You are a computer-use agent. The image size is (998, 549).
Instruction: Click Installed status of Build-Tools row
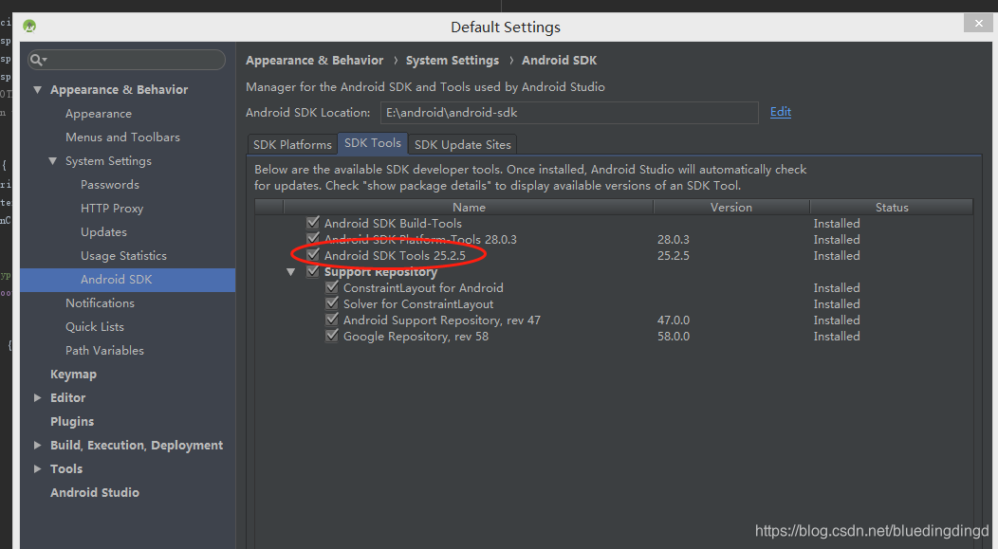[837, 223]
